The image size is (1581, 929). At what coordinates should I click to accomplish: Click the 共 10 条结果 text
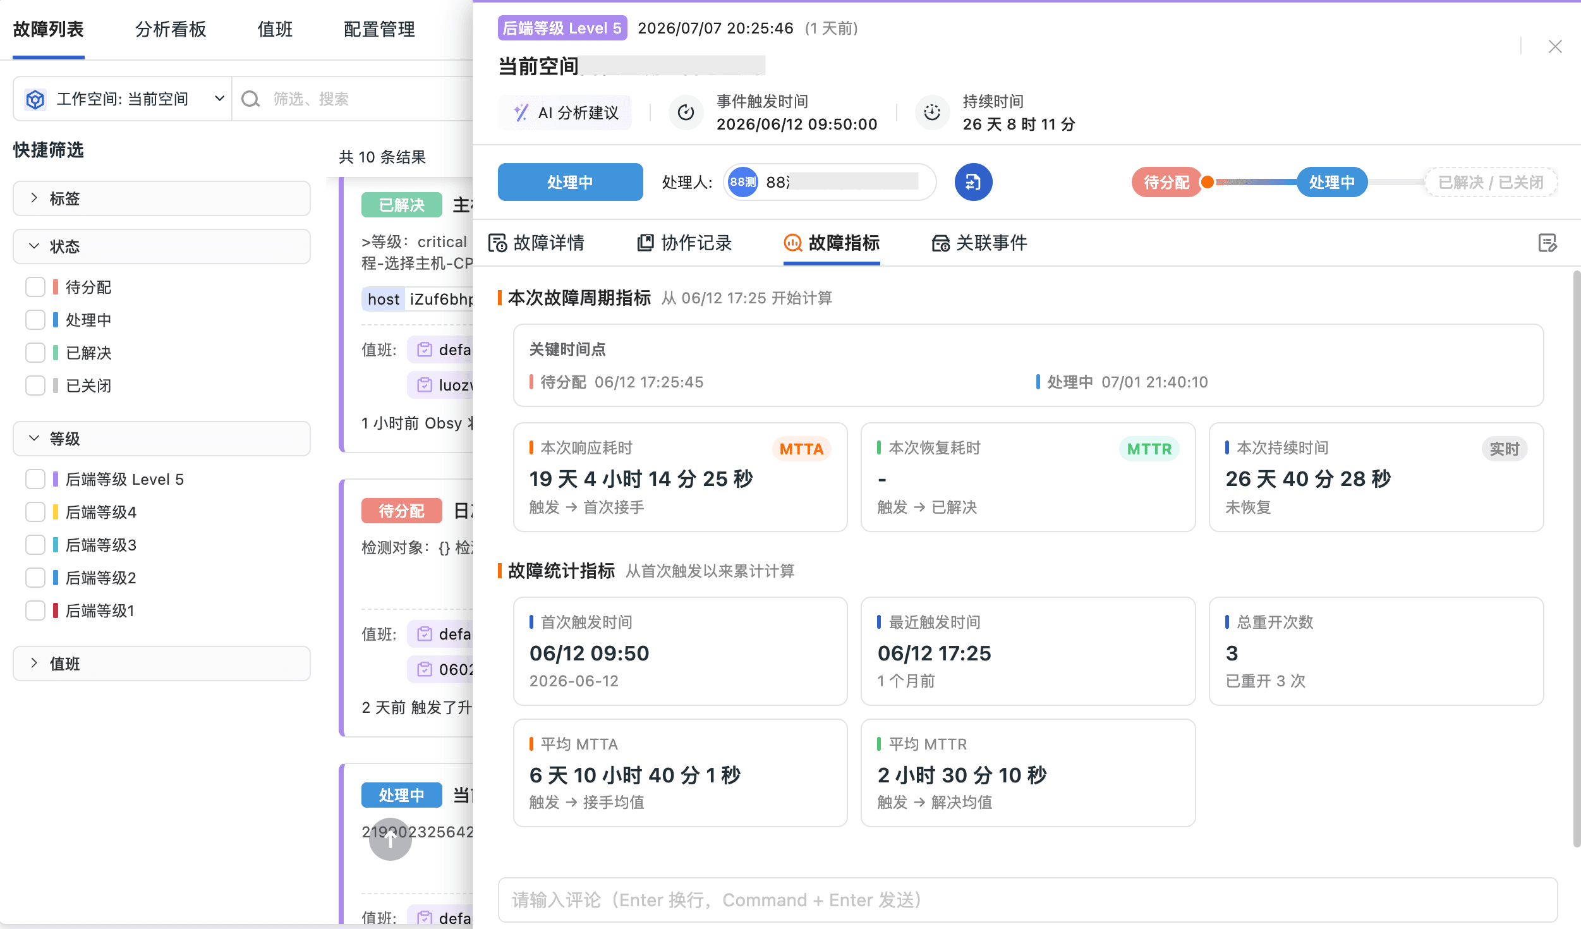pos(382,157)
